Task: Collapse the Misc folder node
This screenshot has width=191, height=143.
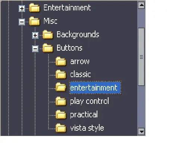Action: pos(22,22)
